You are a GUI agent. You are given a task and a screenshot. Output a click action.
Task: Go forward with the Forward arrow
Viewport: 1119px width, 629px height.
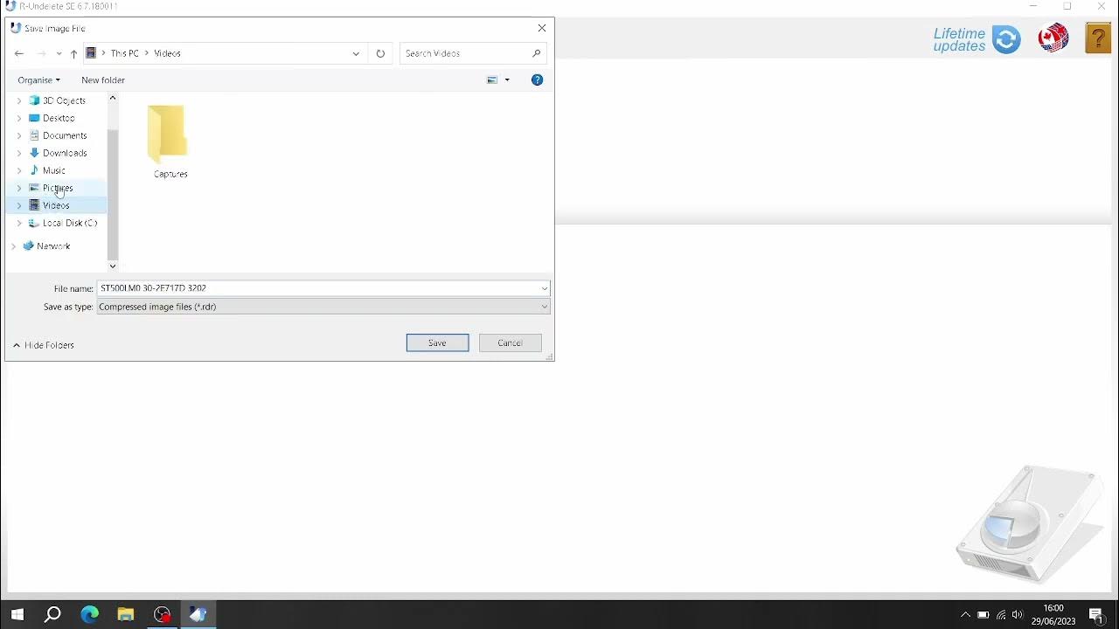tap(41, 53)
